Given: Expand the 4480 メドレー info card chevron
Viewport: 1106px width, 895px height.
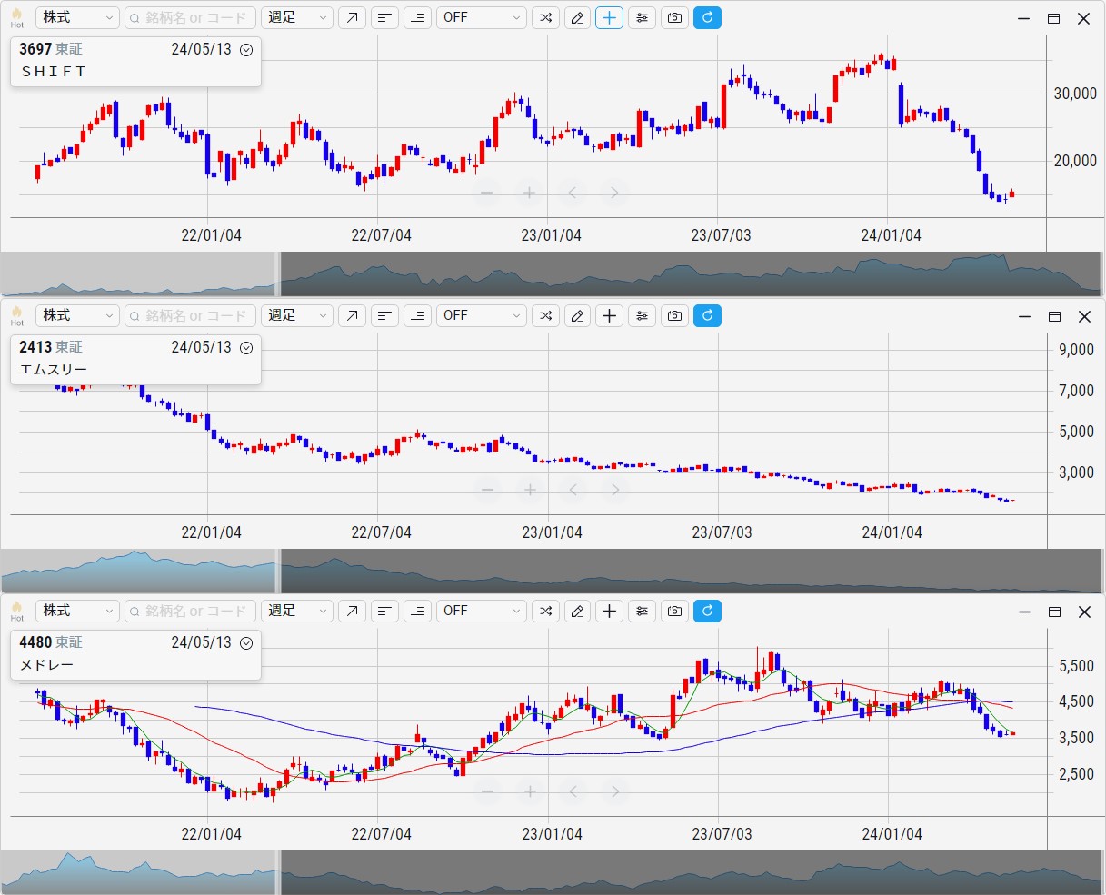Looking at the screenshot, I should (x=245, y=643).
